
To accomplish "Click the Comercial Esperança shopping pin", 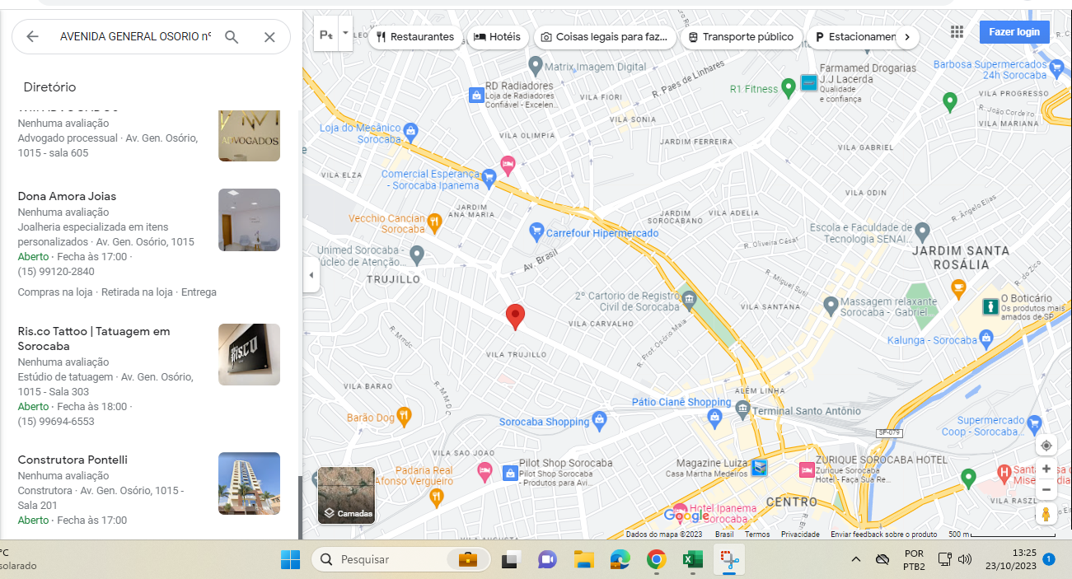I will 489,176.
